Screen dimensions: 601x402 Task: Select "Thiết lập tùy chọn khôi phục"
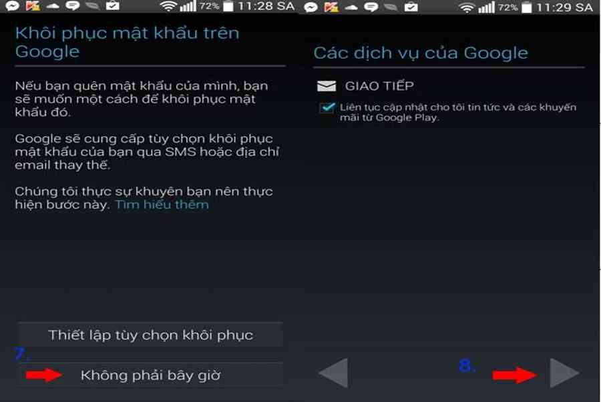tap(150, 335)
